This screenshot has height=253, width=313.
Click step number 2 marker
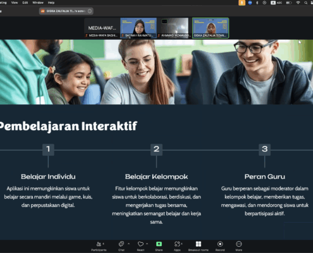click(156, 149)
